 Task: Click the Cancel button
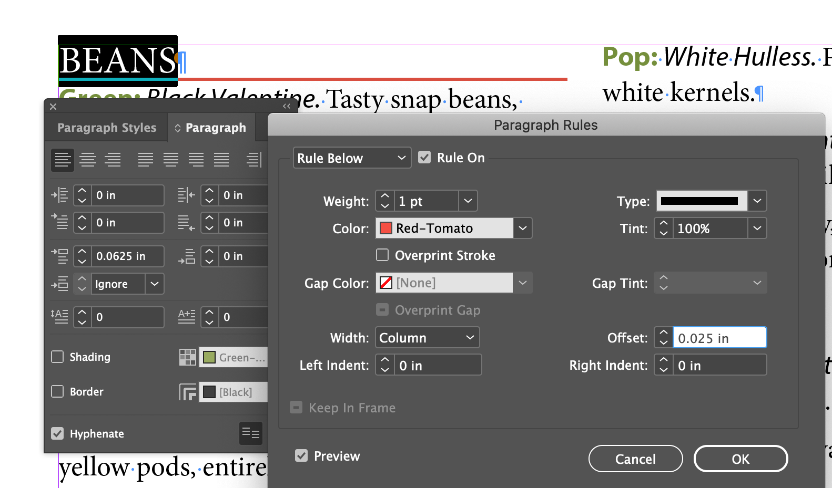635,459
